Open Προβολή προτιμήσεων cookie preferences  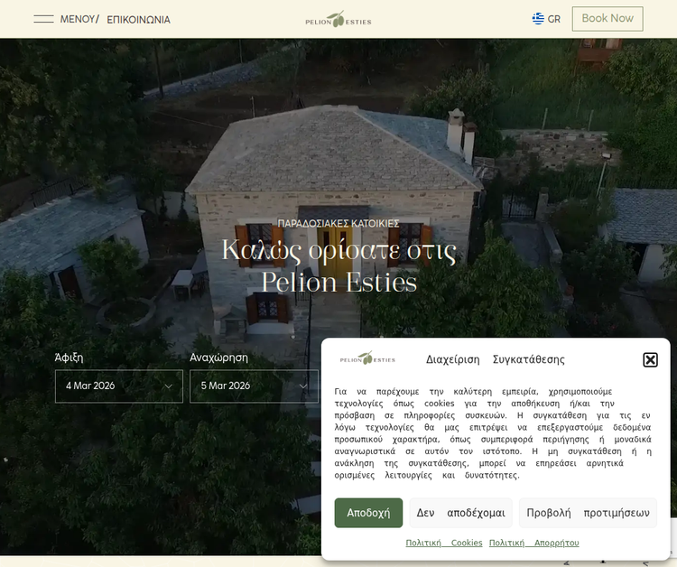coord(588,513)
